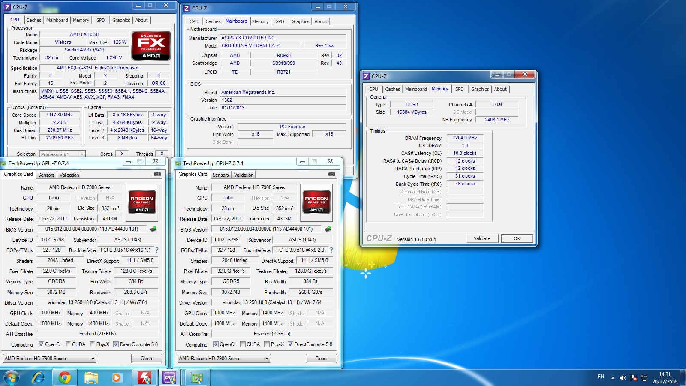
Task: Click the volume speaker icon in system tray
Action: [623, 378]
